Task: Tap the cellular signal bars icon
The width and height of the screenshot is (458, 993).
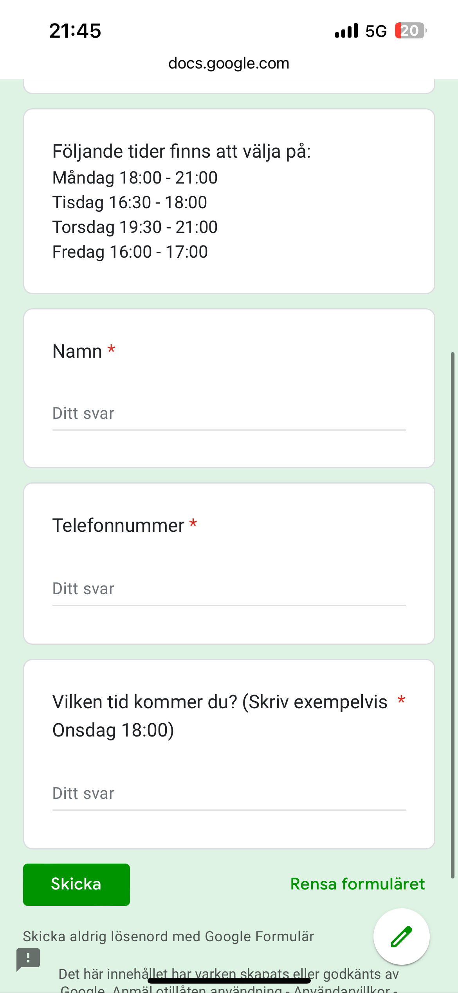Action: tap(346, 31)
